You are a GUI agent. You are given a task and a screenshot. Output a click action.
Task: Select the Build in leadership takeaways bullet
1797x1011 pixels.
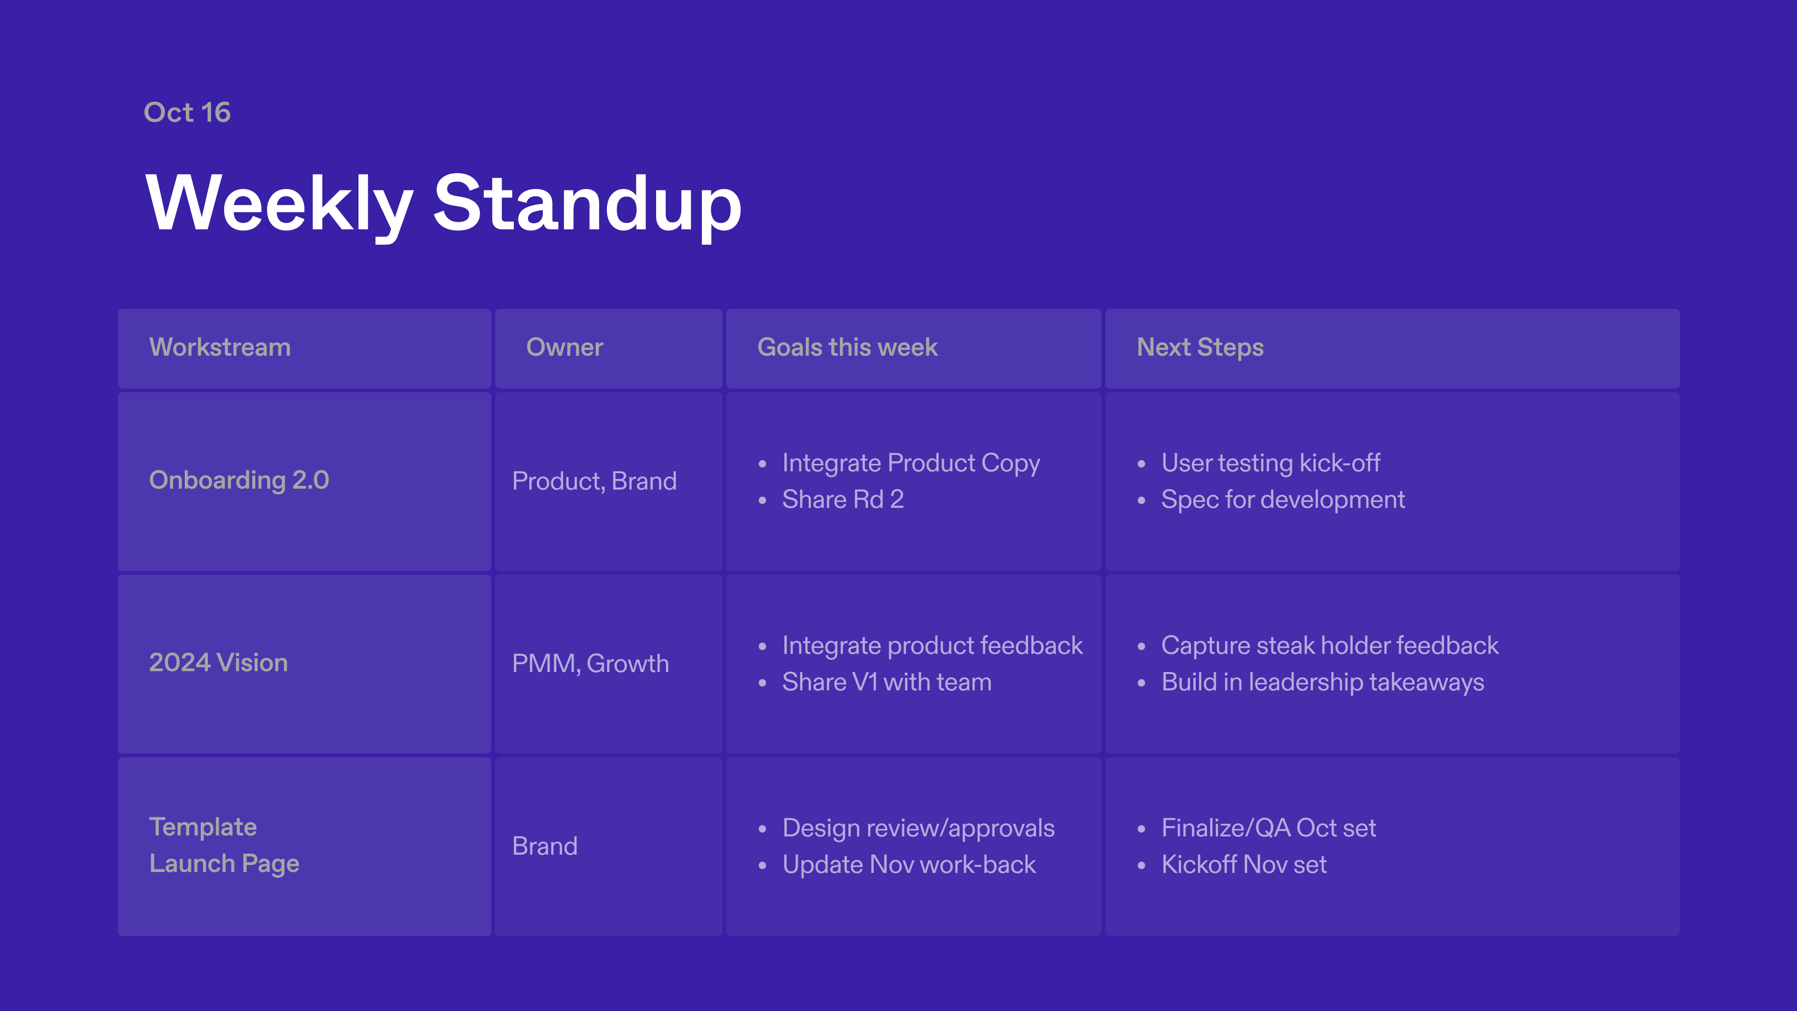[x=1322, y=682]
